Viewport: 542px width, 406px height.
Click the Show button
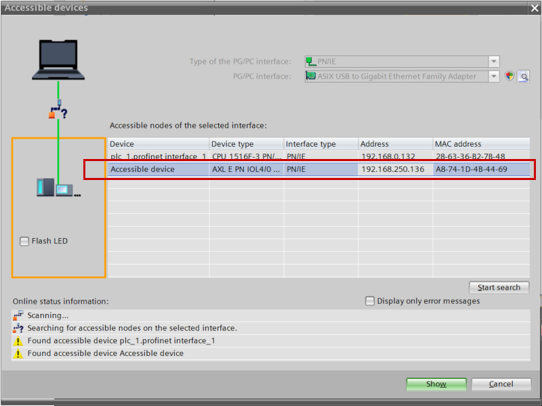pyautogui.click(x=436, y=384)
